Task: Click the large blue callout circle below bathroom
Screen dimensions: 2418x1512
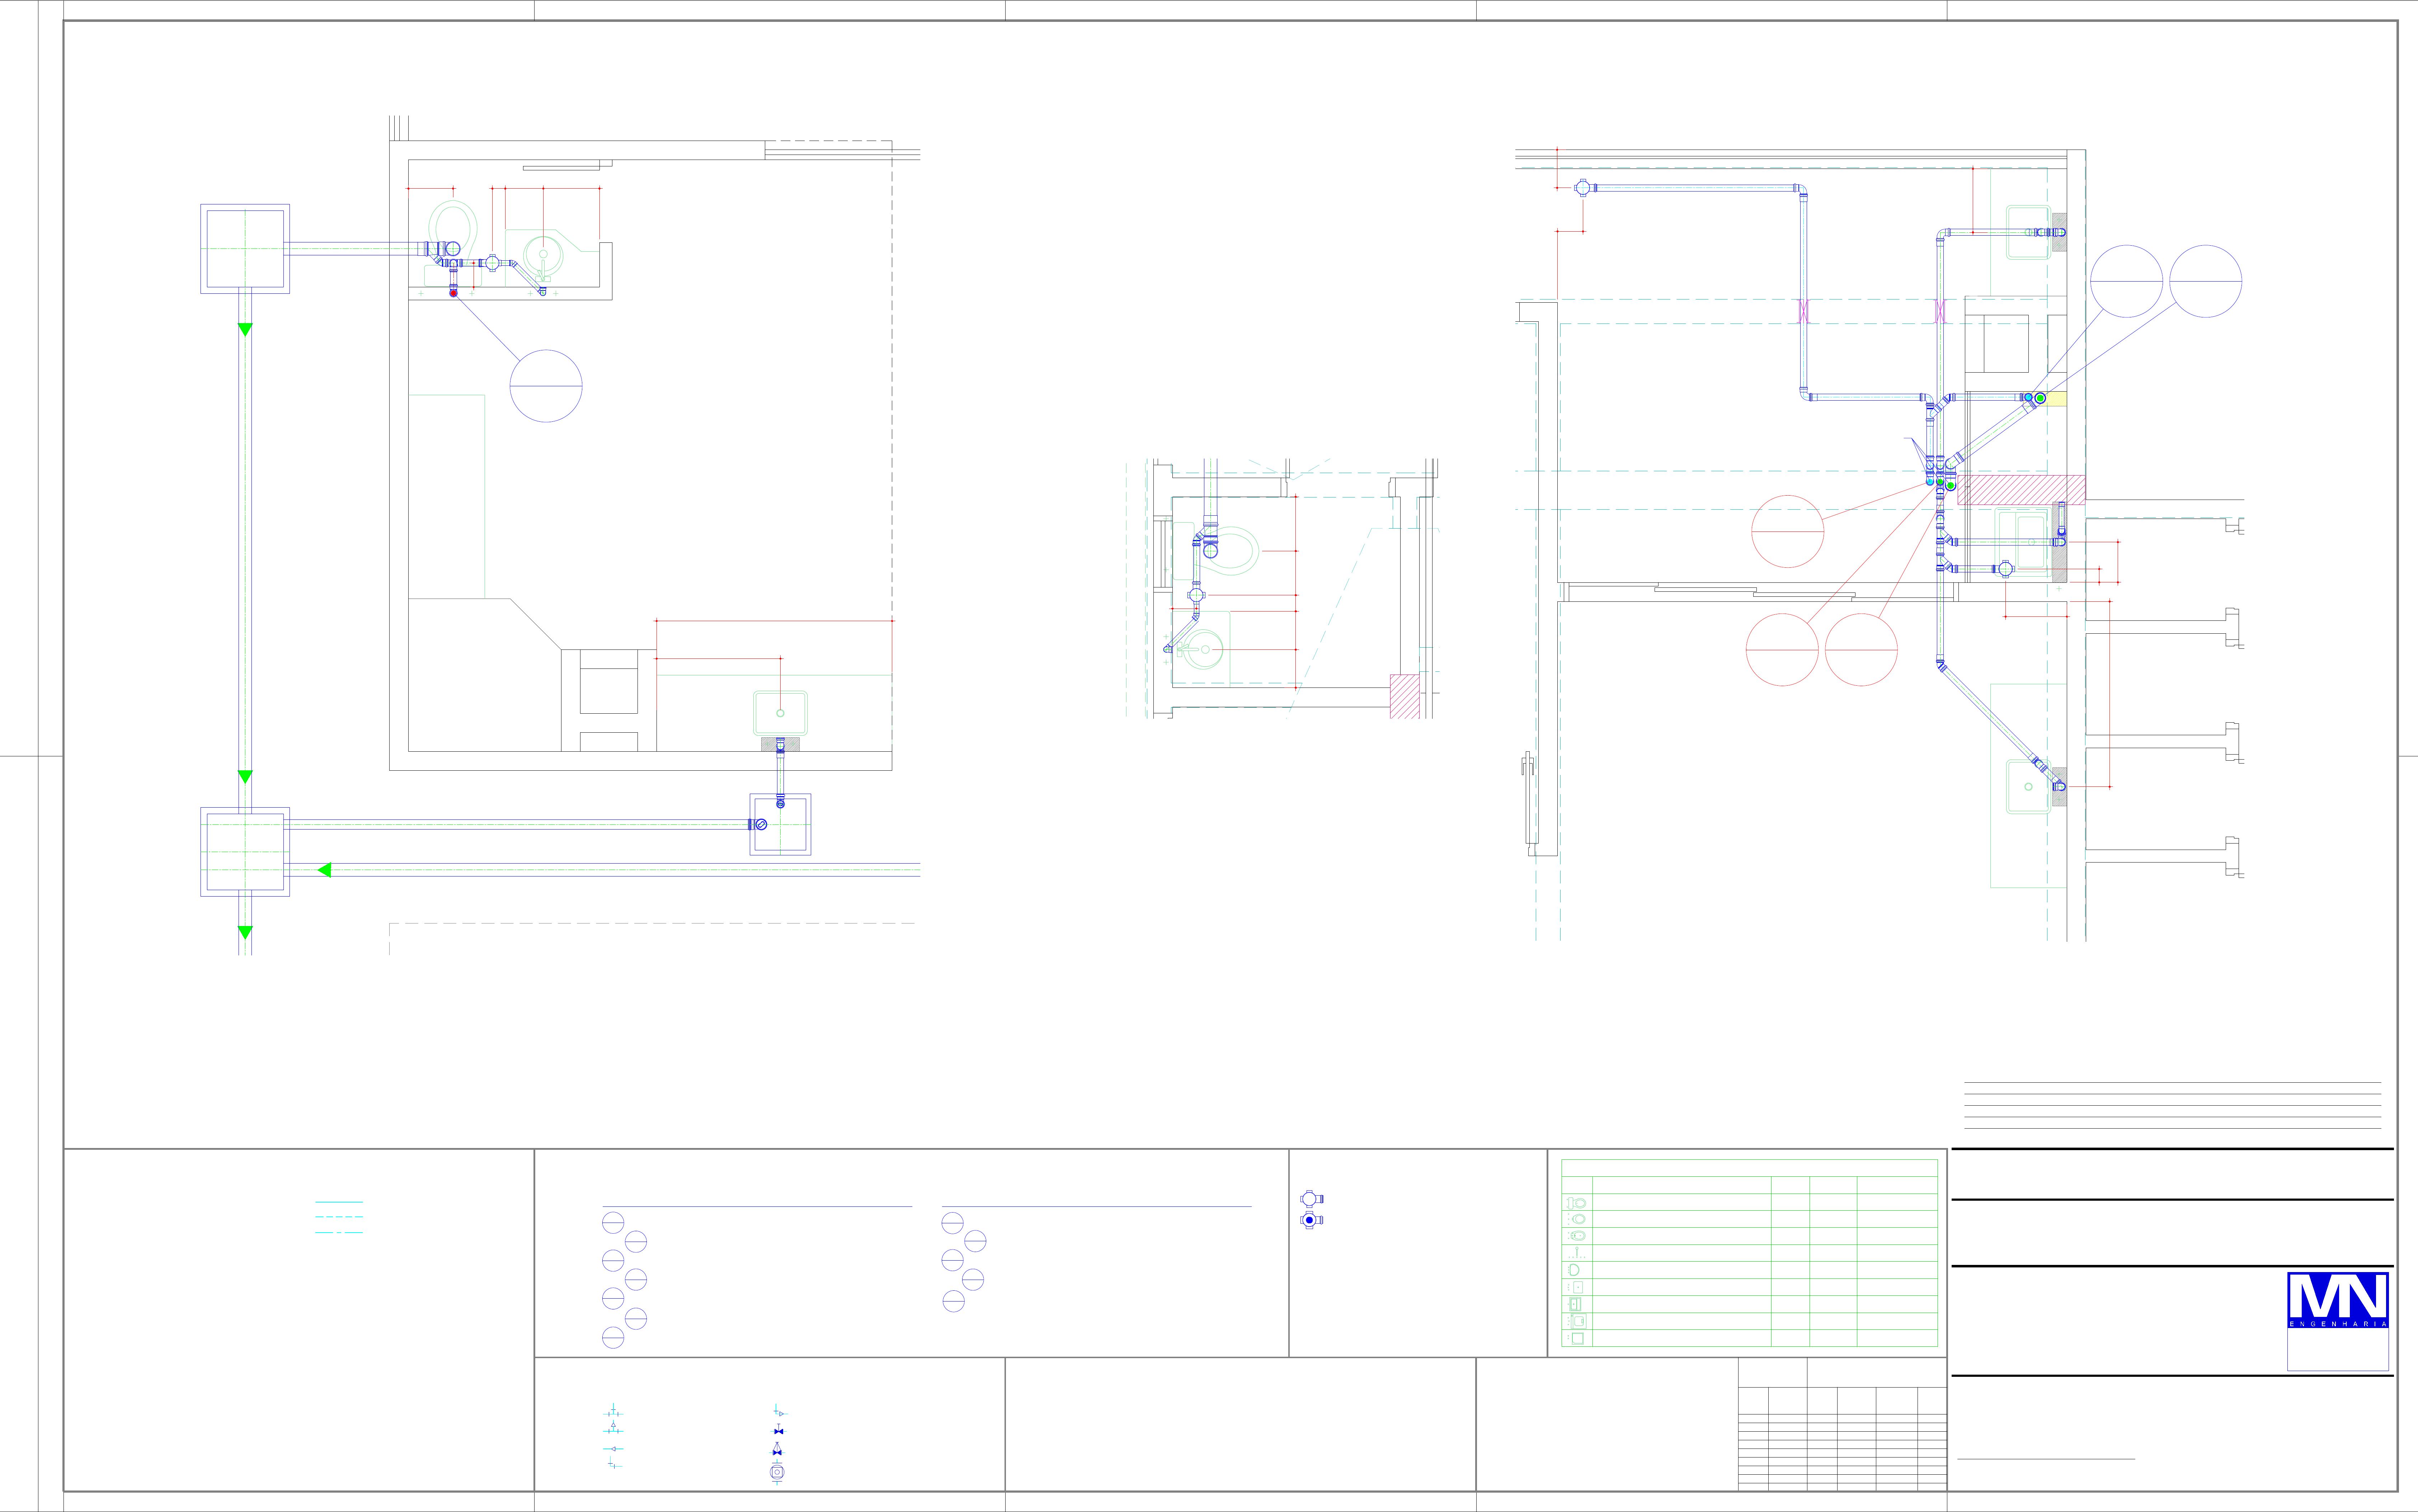Action: 546,386
